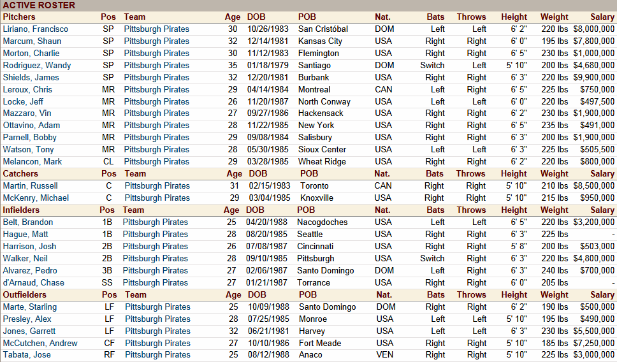Image resolution: width=617 pixels, height=362 pixels.
Task: Open player Liriano, Francisco
Action: click(x=36, y=29)
